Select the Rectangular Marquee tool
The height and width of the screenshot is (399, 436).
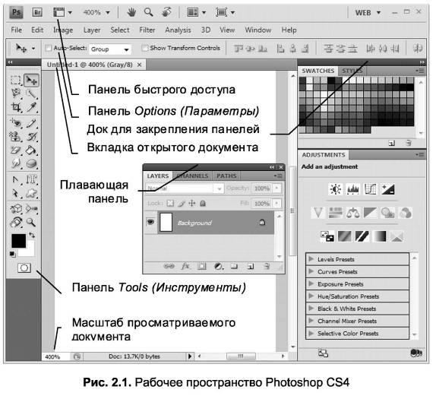click(x=15, y=80)
